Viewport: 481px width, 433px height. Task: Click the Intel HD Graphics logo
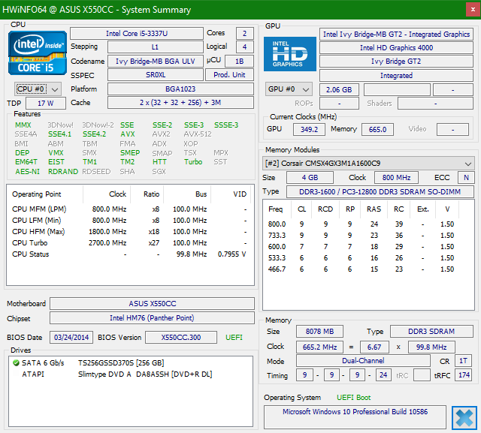coord(290,54)
